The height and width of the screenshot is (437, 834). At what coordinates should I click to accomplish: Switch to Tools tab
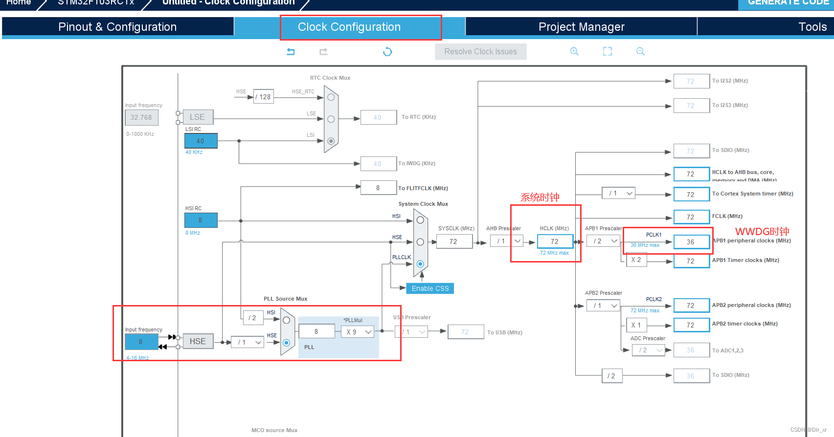coord(812,27)
